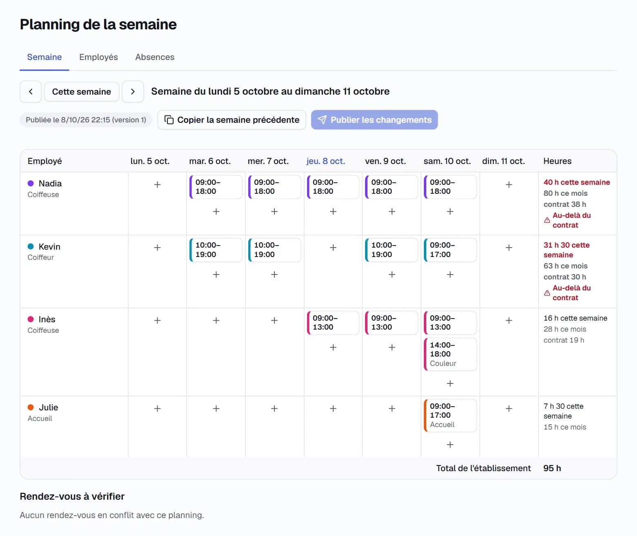
Task: Open Kevin's Friday 10:00–19:00 shift
Action: click(x=392, y=250)
